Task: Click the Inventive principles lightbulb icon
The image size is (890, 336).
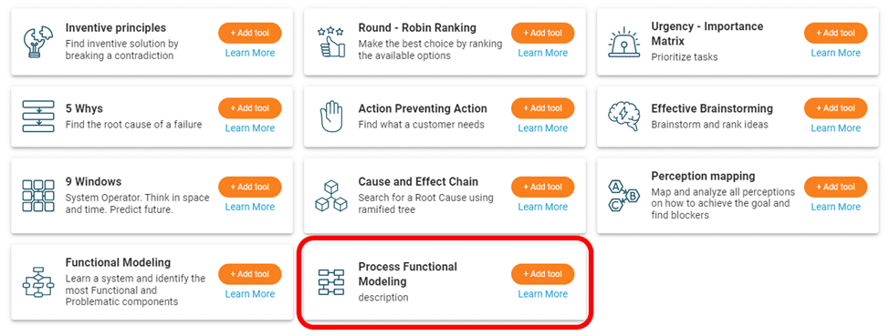Action: pyautogui.click(x=38, y=41)
